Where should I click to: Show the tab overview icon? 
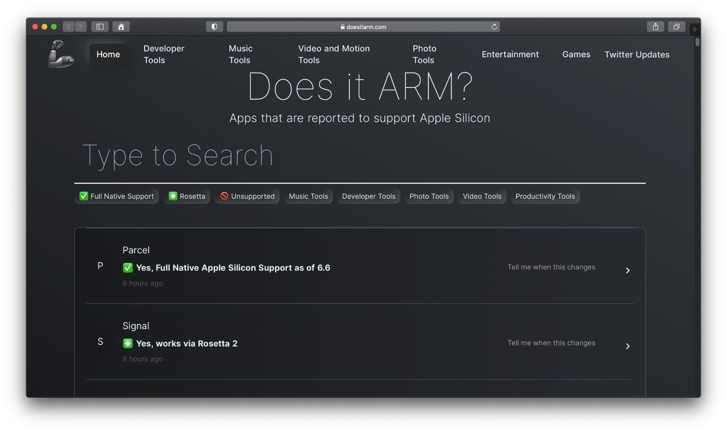pyautogui.click(x=676, y=27)
